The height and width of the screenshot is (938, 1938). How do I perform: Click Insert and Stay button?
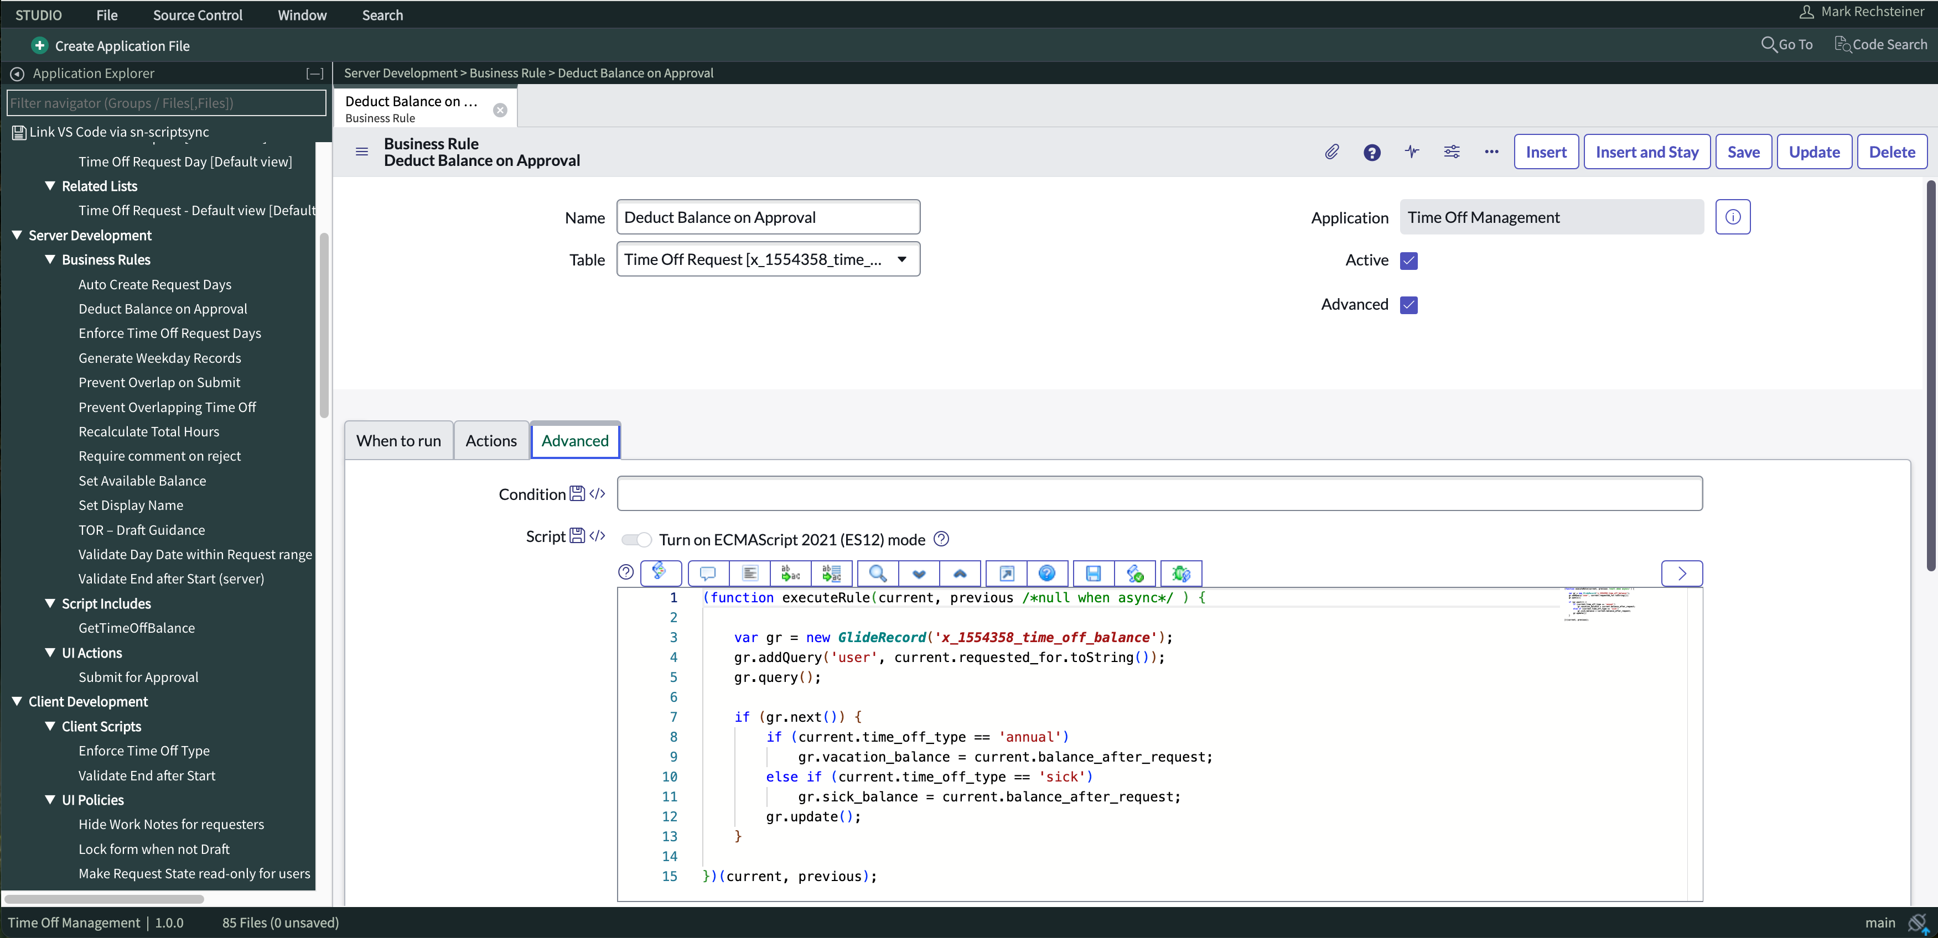click(x=1647, y=152)
